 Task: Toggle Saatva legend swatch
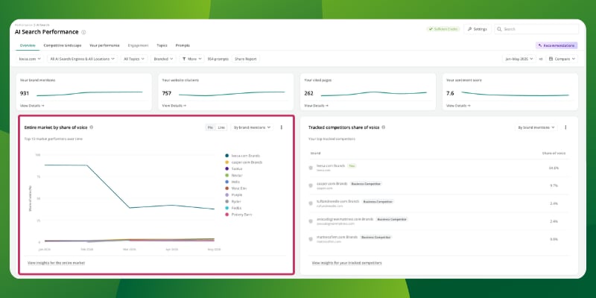(227, 168)
